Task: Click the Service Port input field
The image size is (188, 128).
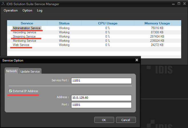Action: [101, 81]
